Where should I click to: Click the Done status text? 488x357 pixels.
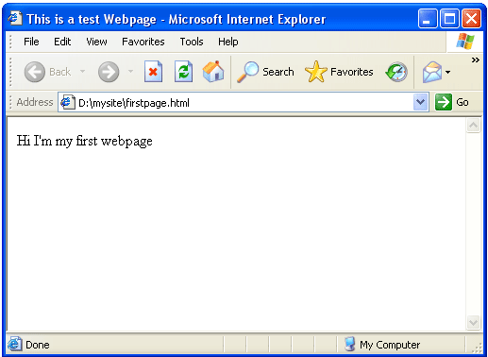click(38, 345)
